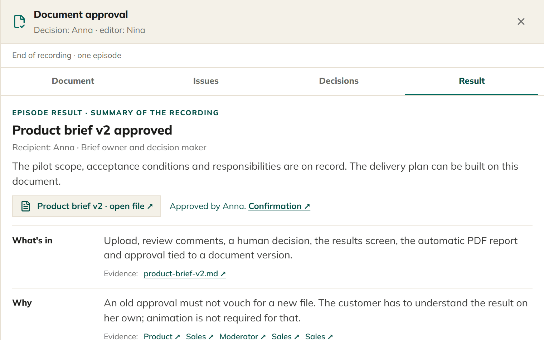Close the Document approval panel
This screenshot has width=544, height=340.
(x=521, y=21)
